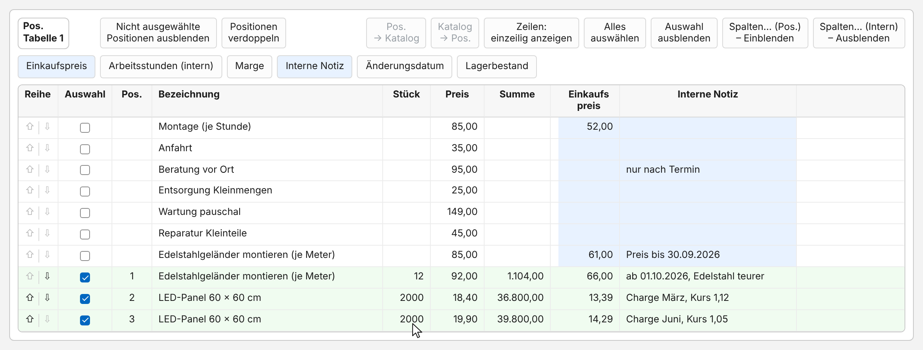Move the Entsorgung Kleinmengen row up
923x350 pixels.
tap(30, 190)
